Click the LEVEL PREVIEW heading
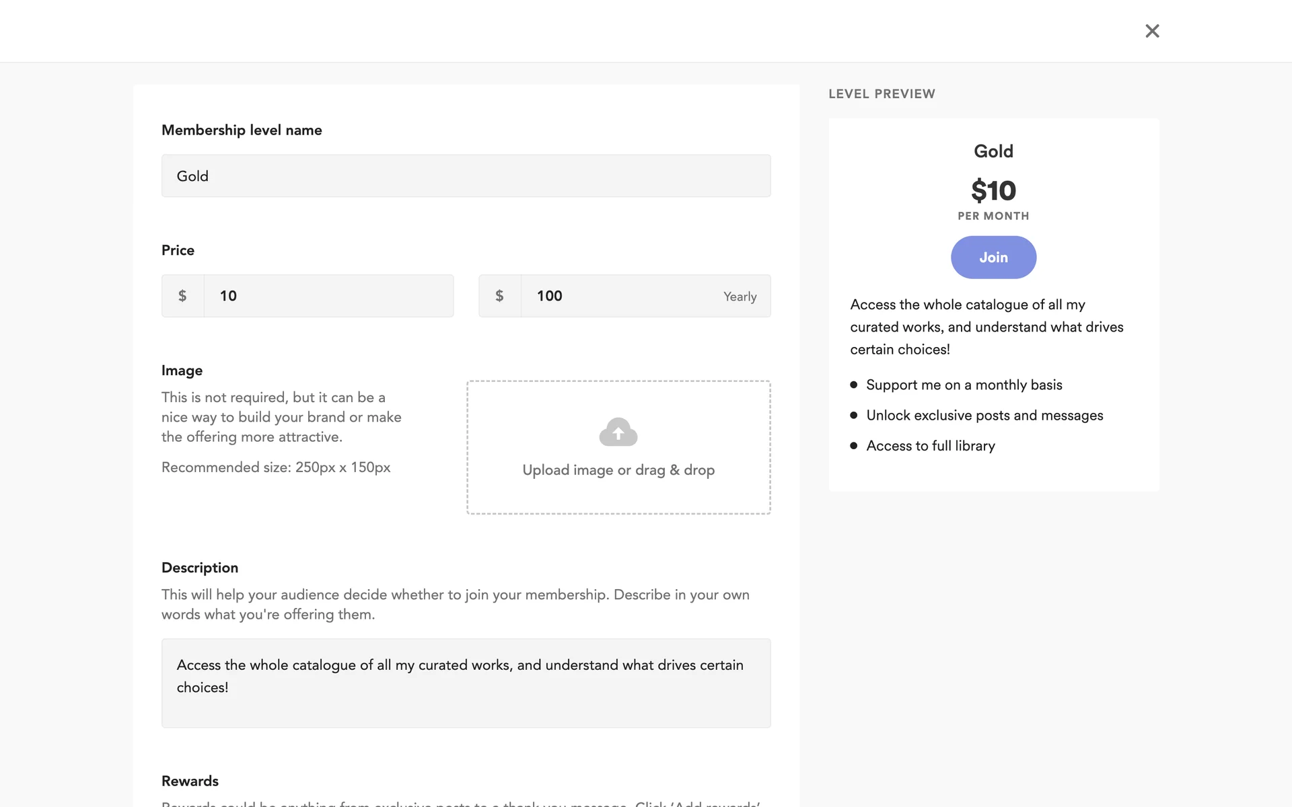The image size is (1292, 807). coord(882,94)
